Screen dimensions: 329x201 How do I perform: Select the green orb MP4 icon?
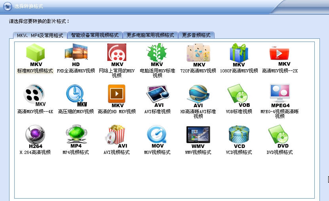click(76, 137)
